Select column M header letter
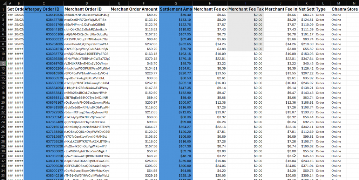The height and width of the screenshot is (180, 359). [x=338, y=3]
